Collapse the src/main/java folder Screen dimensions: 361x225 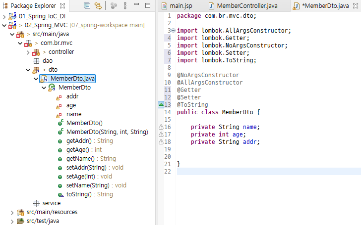[12, 35]
